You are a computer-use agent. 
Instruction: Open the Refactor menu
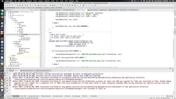pos(47,1)
